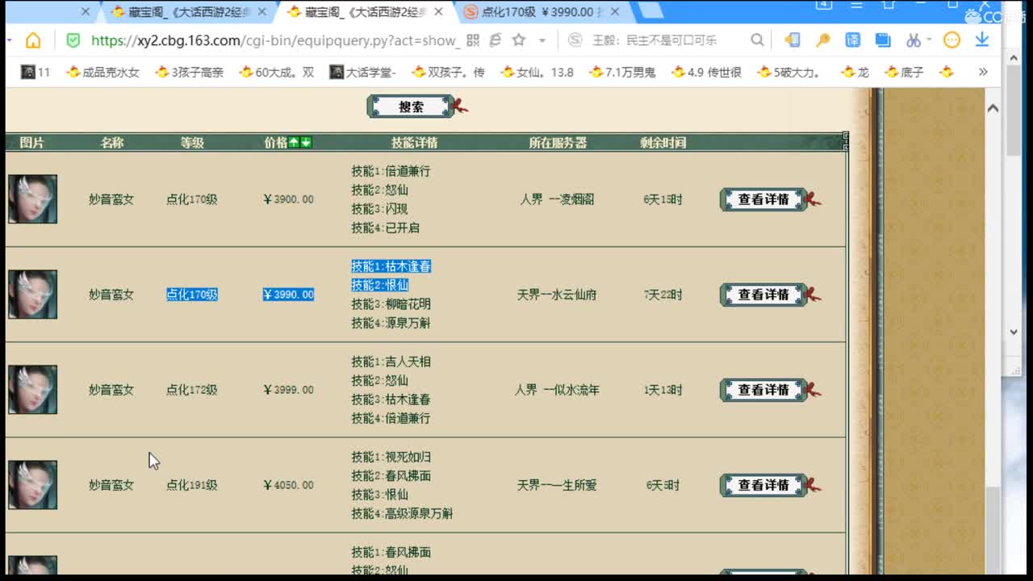
Task: Click the 技能4:高级源泉万斛 skill text
Action: tap(402, 513)
